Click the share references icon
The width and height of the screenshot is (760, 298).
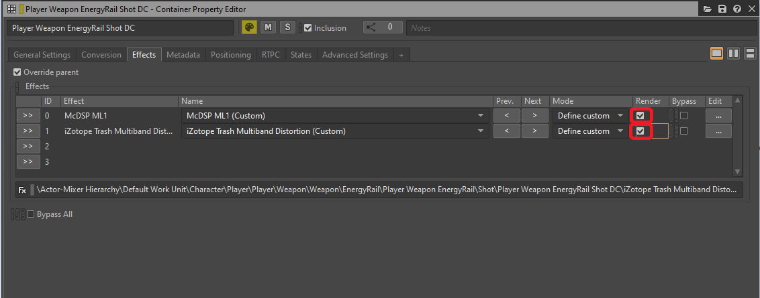tap(371, 27)
